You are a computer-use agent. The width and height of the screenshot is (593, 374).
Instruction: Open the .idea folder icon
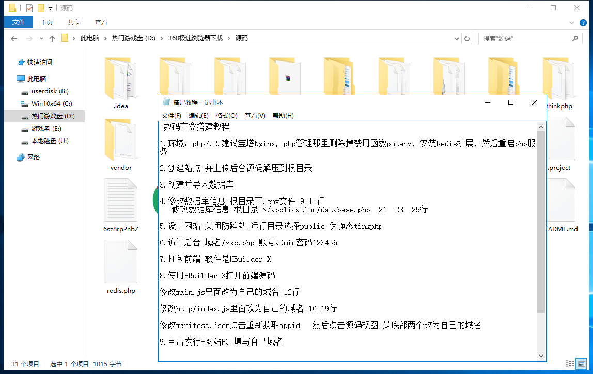[121, 80]
